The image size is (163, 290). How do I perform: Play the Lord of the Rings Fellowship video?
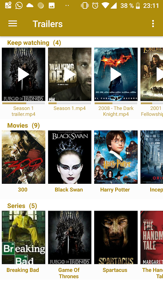point(151,74)
